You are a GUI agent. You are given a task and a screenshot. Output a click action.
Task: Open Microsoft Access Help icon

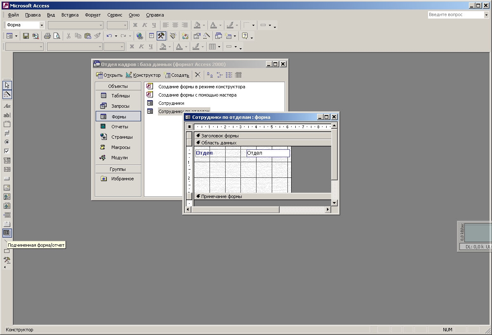pyautogui.click(x=245, y=36)
